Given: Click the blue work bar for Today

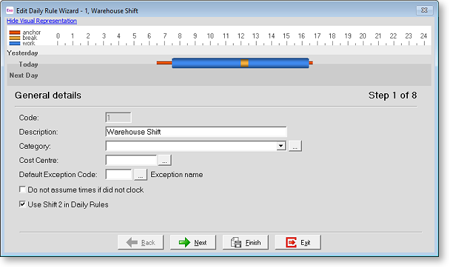Looking at the screenshot, I should coord(206,63).
